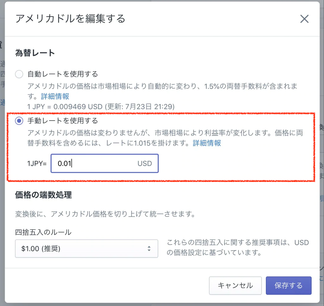Click the 1JPY= label beside the input
Viewport: 324px width, 306px height.
pyautogui.click(x=36, y=163)
